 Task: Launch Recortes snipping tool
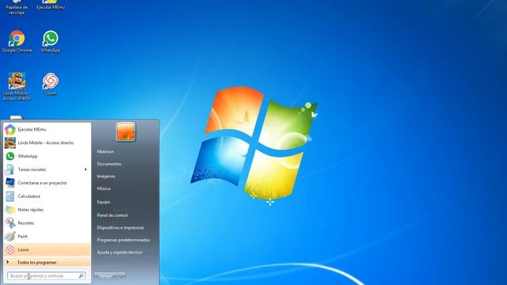[x=47, y=223]
